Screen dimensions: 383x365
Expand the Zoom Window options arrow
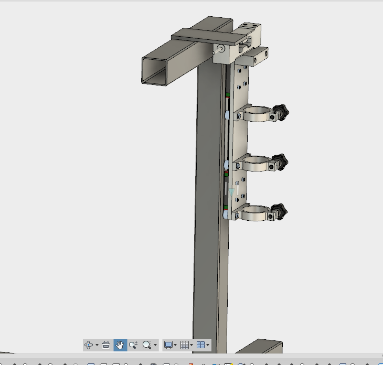coord(155,345)
